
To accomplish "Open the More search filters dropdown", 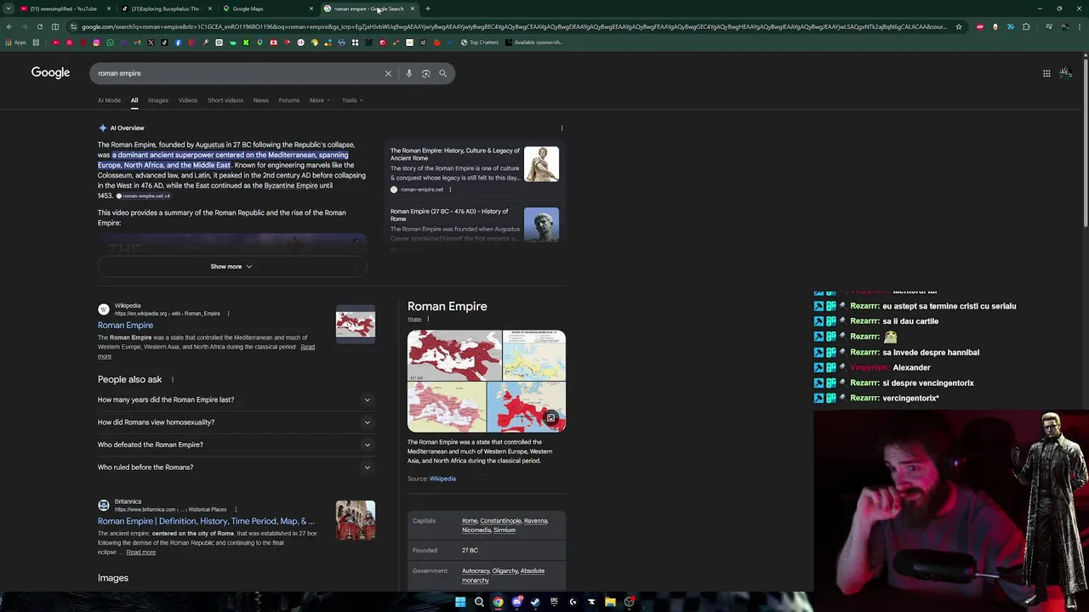I will click(x=319, y=100).
